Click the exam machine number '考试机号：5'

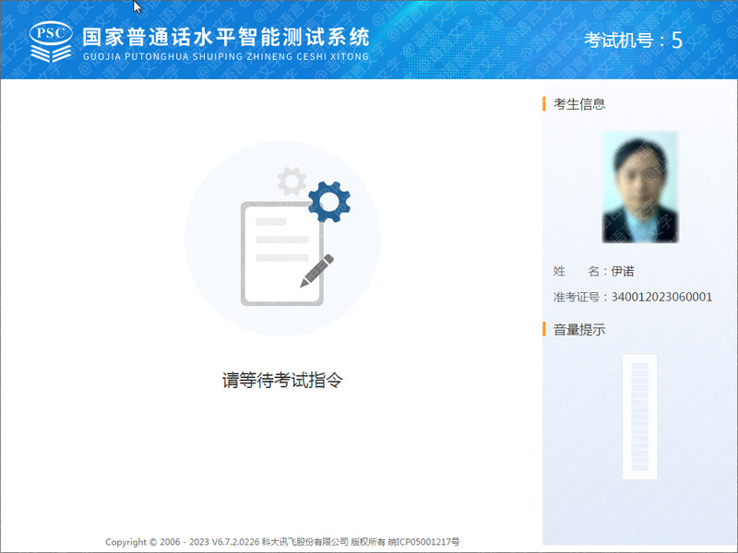[x=633, y=41]
